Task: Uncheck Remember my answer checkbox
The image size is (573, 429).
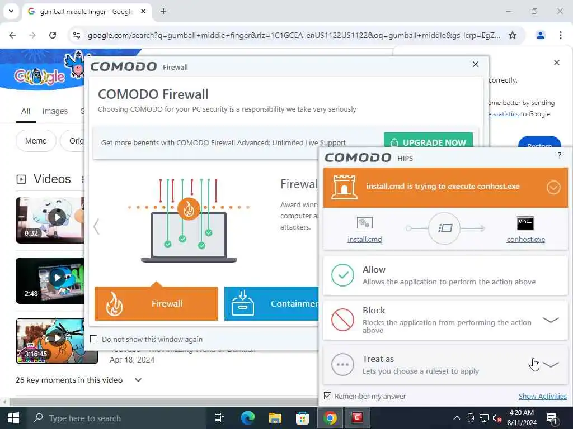Action: point(328,396)
